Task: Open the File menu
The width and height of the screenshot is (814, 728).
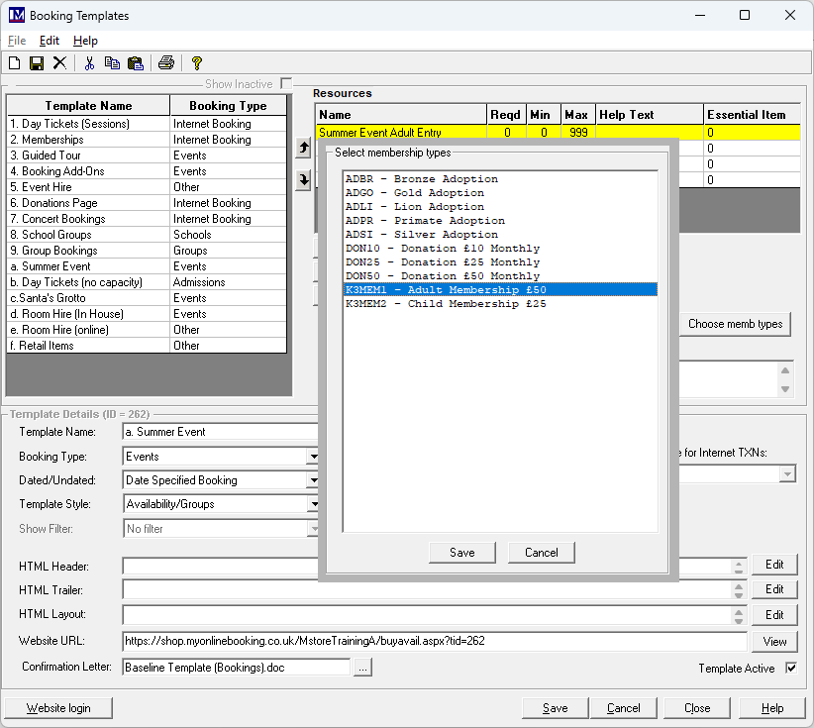Action: [17, 41]
